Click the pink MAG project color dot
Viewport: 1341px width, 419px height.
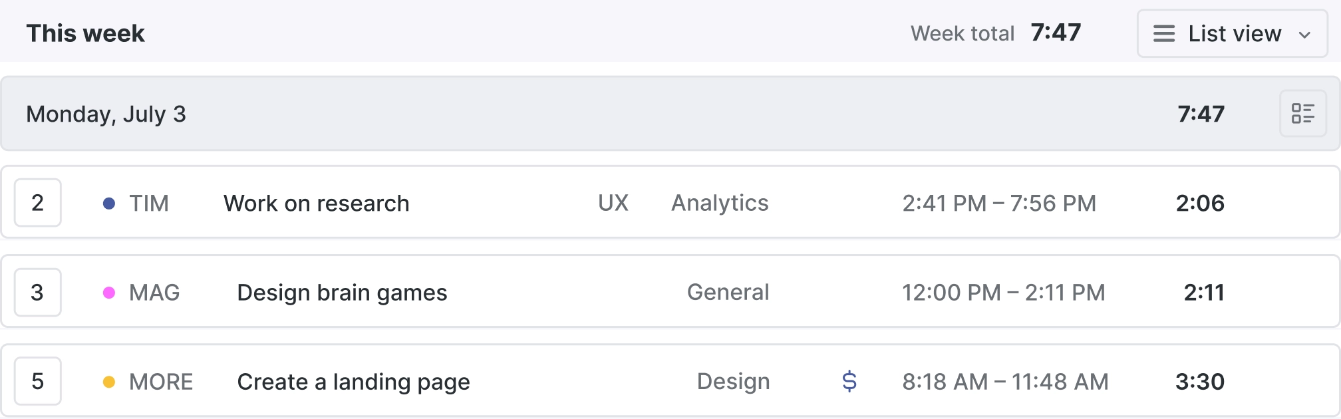pos(109,293)
